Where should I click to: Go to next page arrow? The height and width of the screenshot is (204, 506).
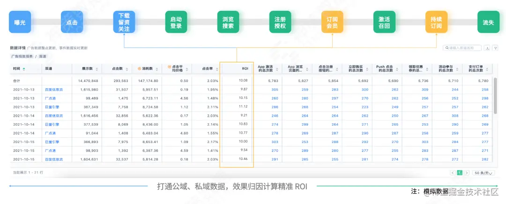[x=467, y=173]
